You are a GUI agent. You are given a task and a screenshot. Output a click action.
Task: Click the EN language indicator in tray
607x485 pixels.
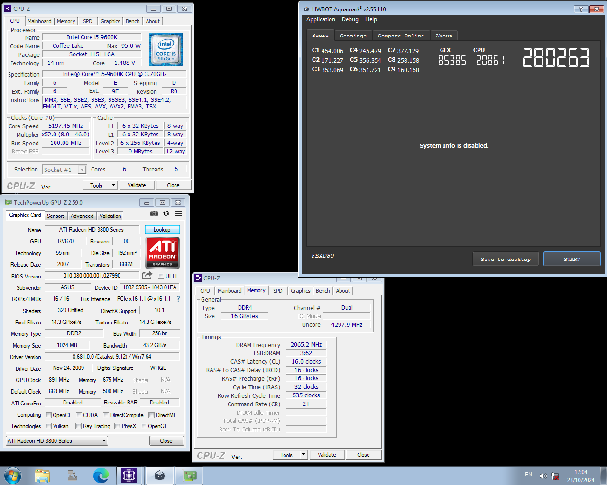point(528,475)
